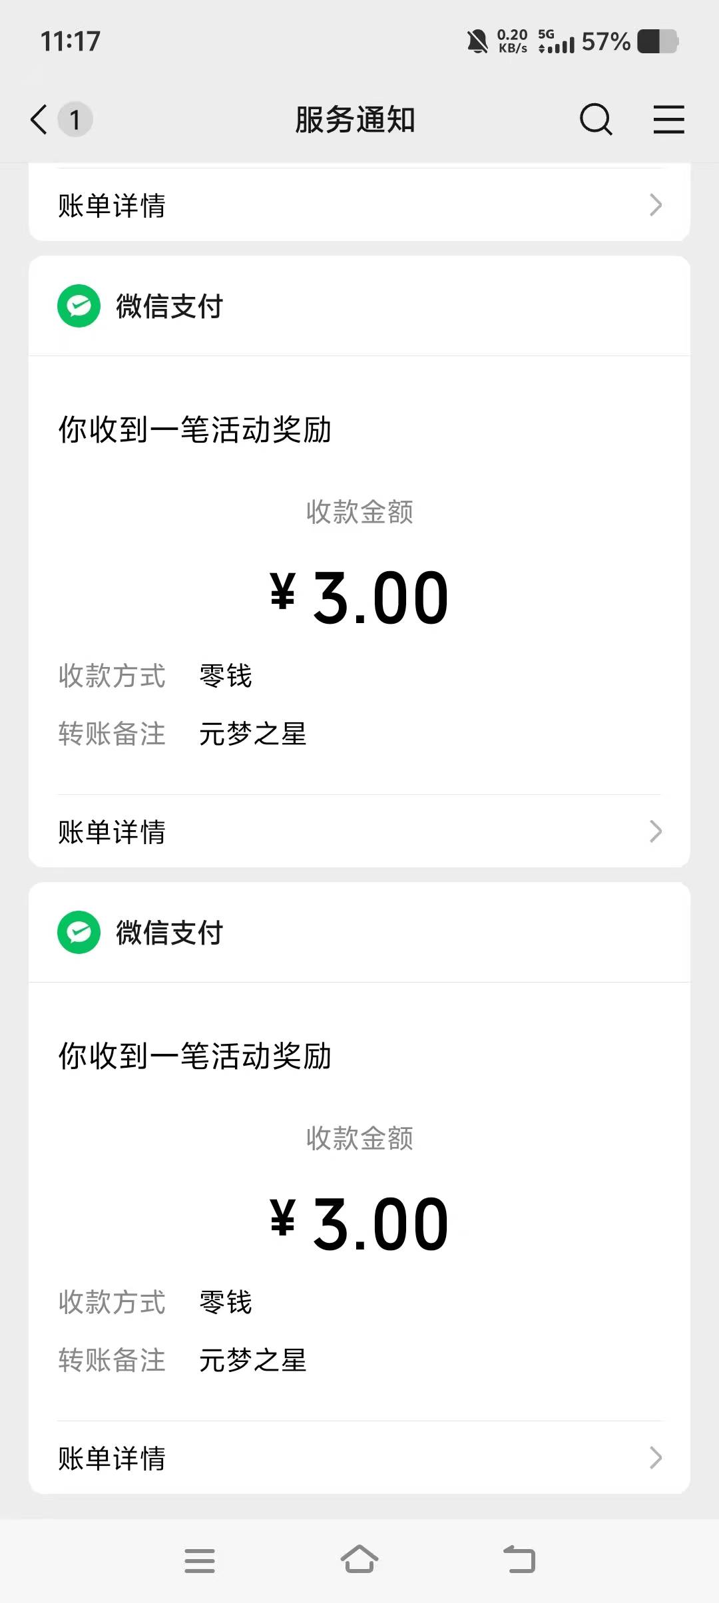
Task: Tap the 账单详情 chevron on the upper reward card
Action: pyautogui.click(x=656, y=831)
